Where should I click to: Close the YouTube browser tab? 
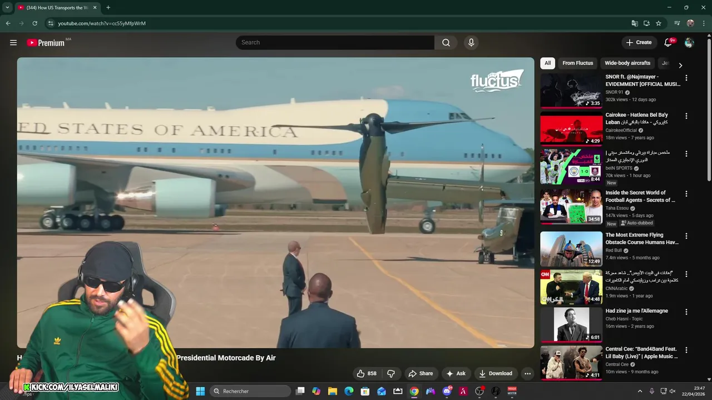[95, 8]
